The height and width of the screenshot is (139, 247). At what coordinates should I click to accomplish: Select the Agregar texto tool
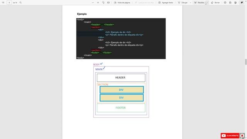click(x=166, y=3)
